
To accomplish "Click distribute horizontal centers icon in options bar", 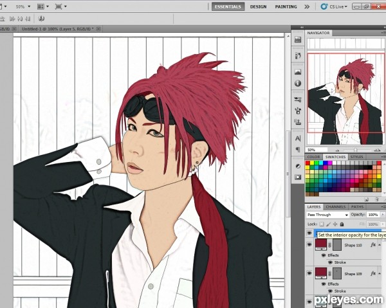I will [20, 19].
